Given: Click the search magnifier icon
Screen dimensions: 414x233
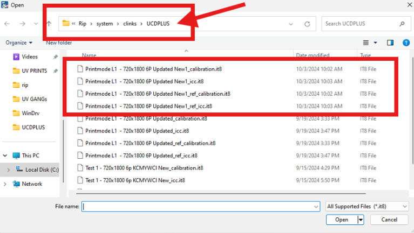Looking at the screenshot, I should point(402,24).
